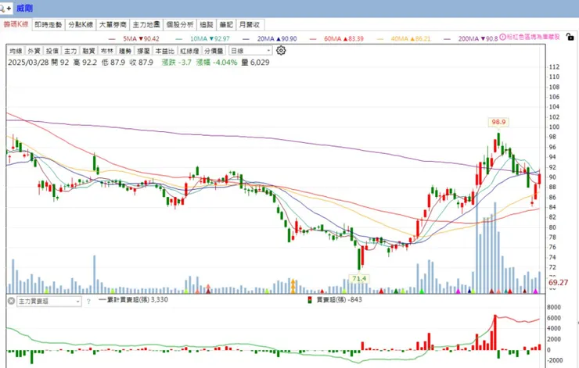Open the 大單券商 tab
Viewport: 579px width, 368px height.
(x=113, y=25)
